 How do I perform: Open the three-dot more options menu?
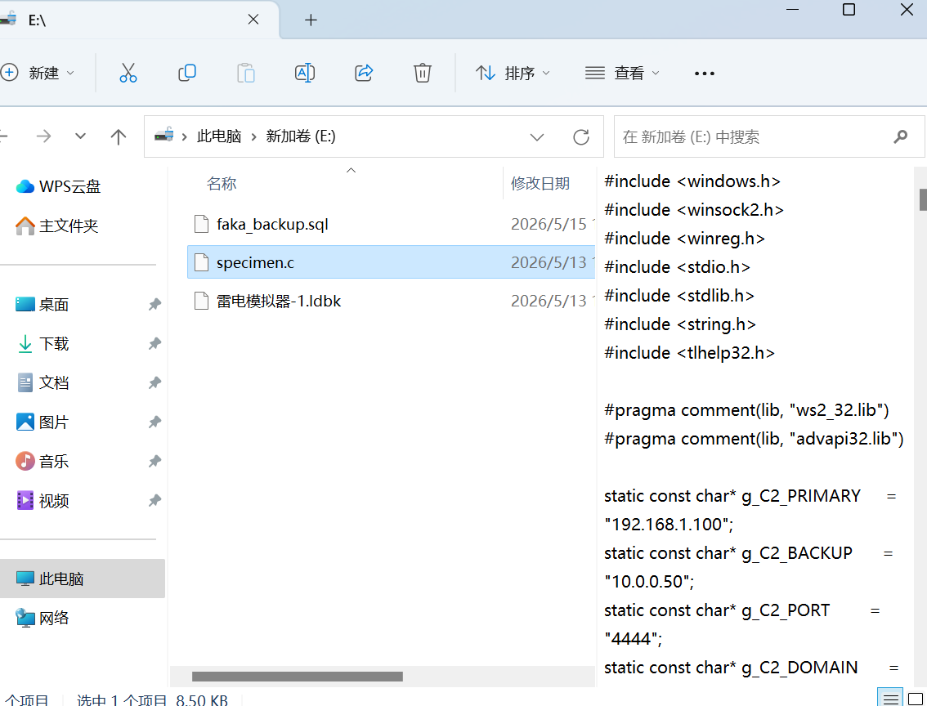[x=704, y=74]
